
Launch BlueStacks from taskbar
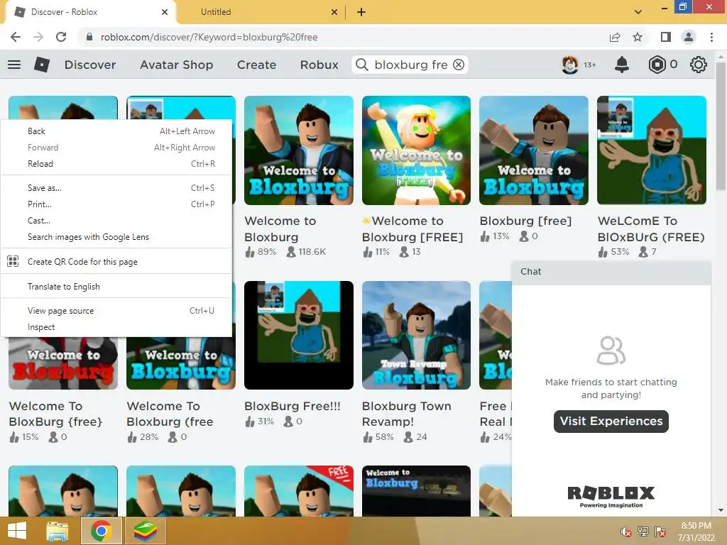pyautogui.click(x=146, y=531)
